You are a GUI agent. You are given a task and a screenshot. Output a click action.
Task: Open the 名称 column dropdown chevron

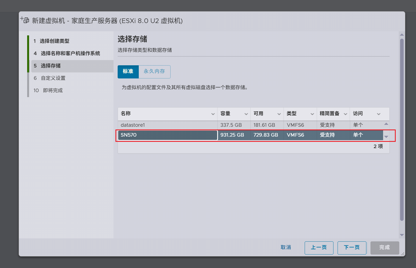(x=213, y=114)
